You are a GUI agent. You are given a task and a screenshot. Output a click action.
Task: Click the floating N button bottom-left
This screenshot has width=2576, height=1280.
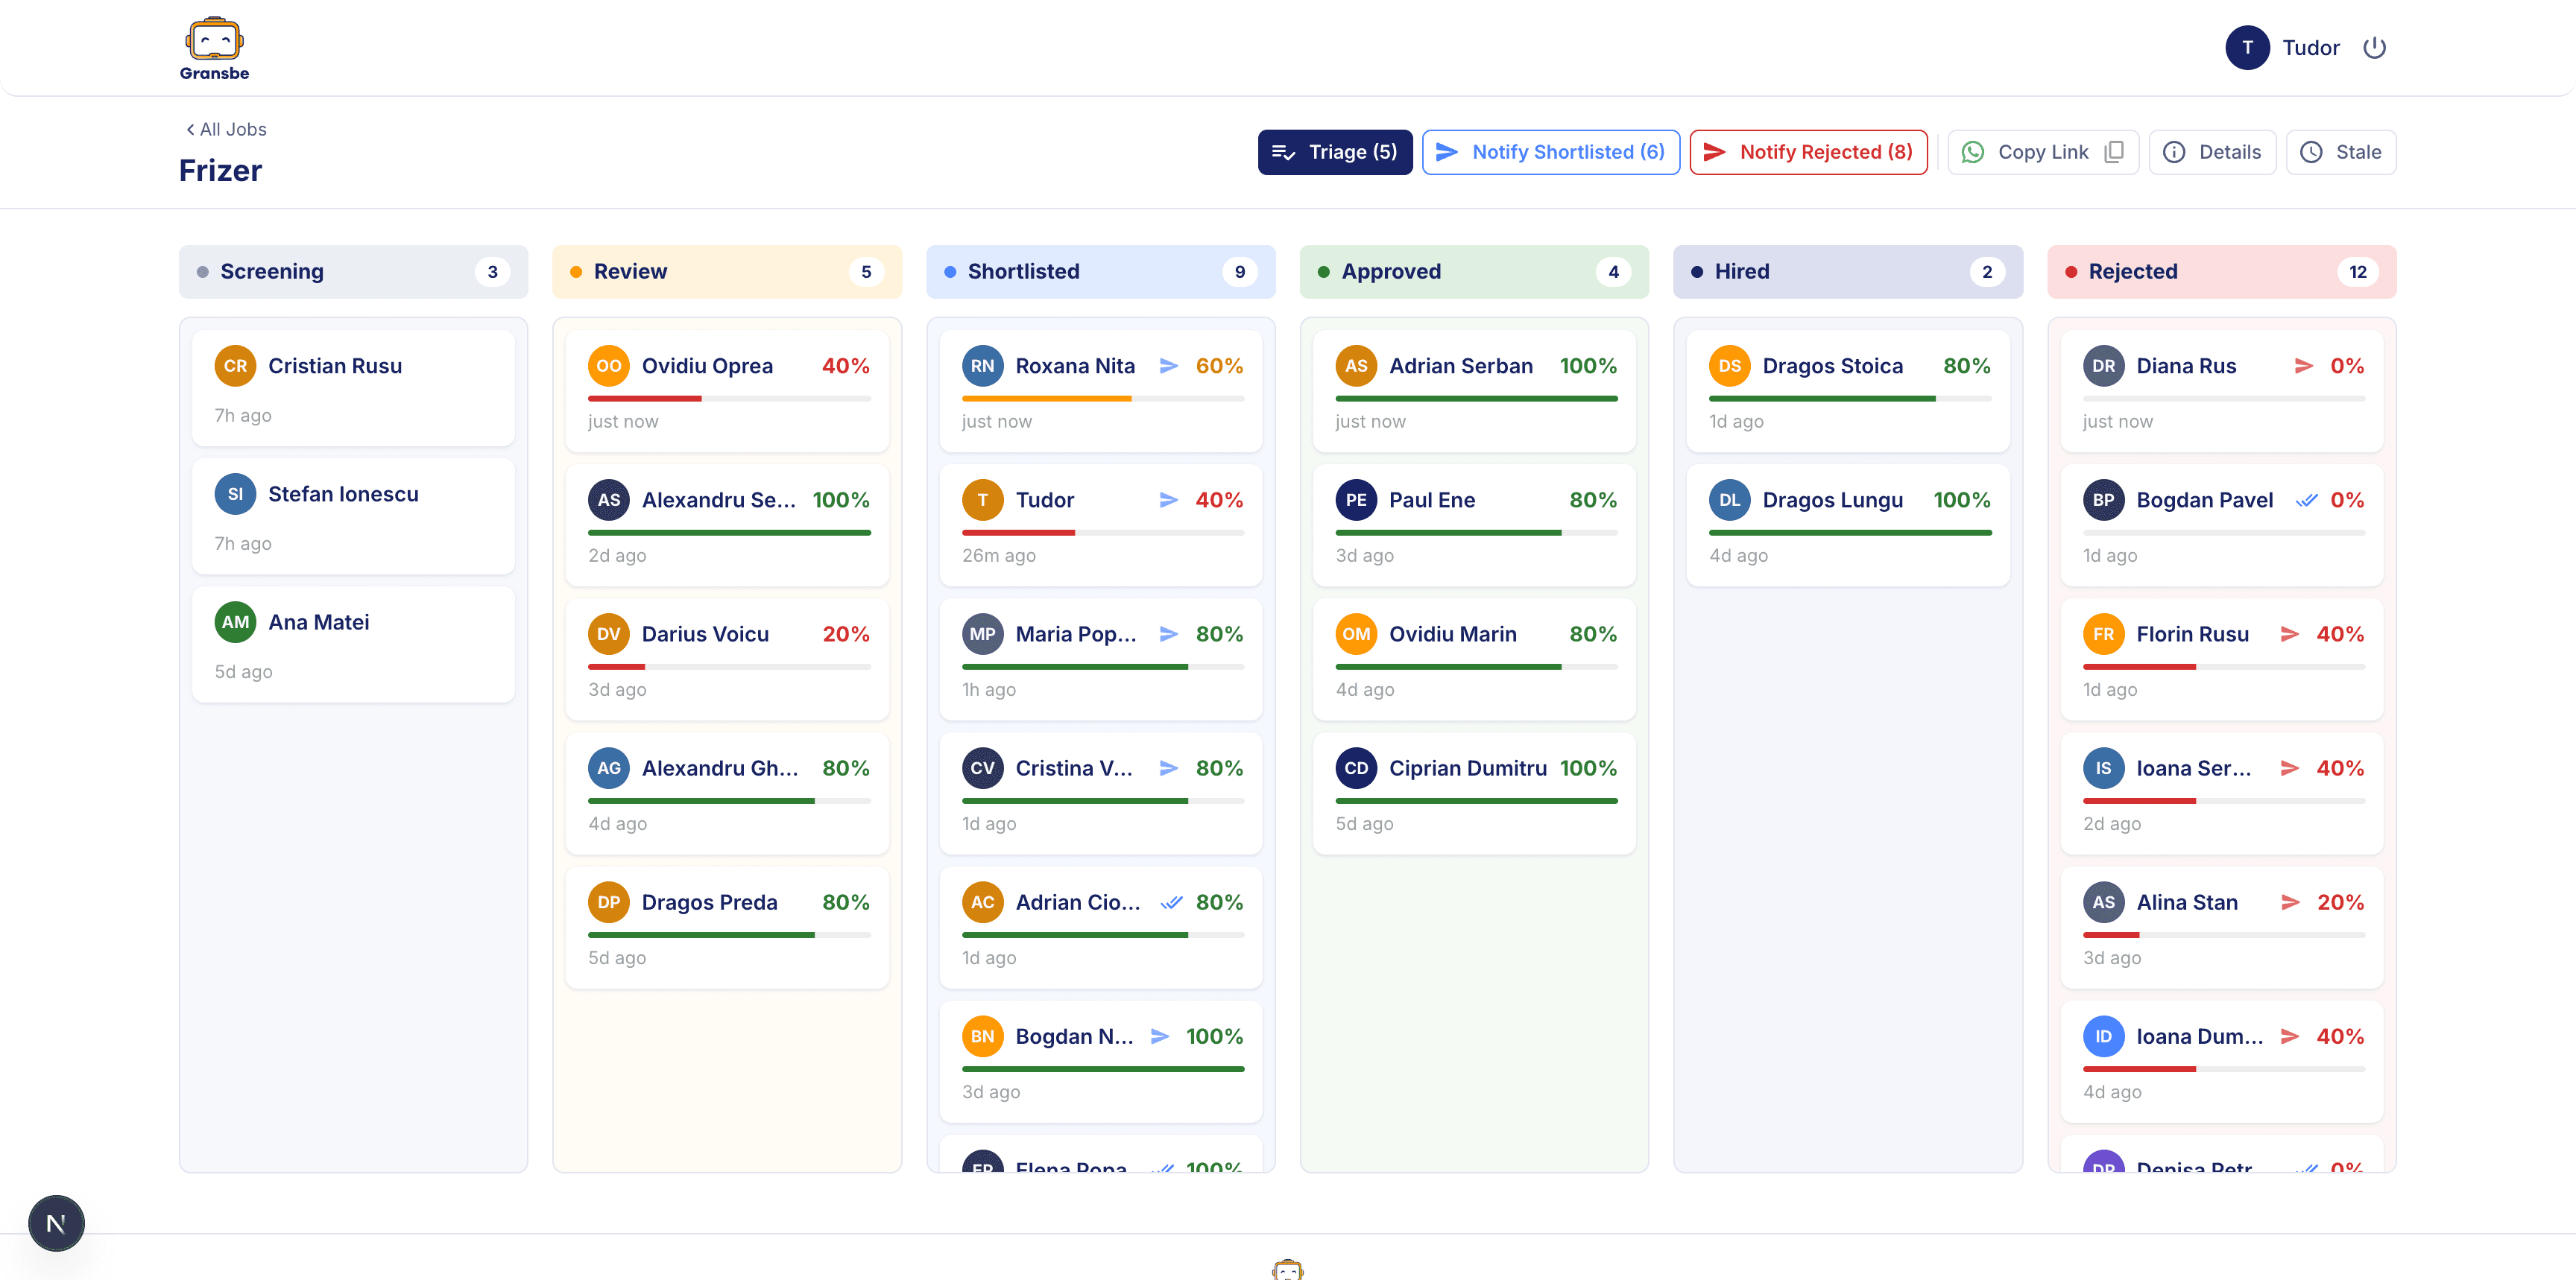[x=56, y=1222]
